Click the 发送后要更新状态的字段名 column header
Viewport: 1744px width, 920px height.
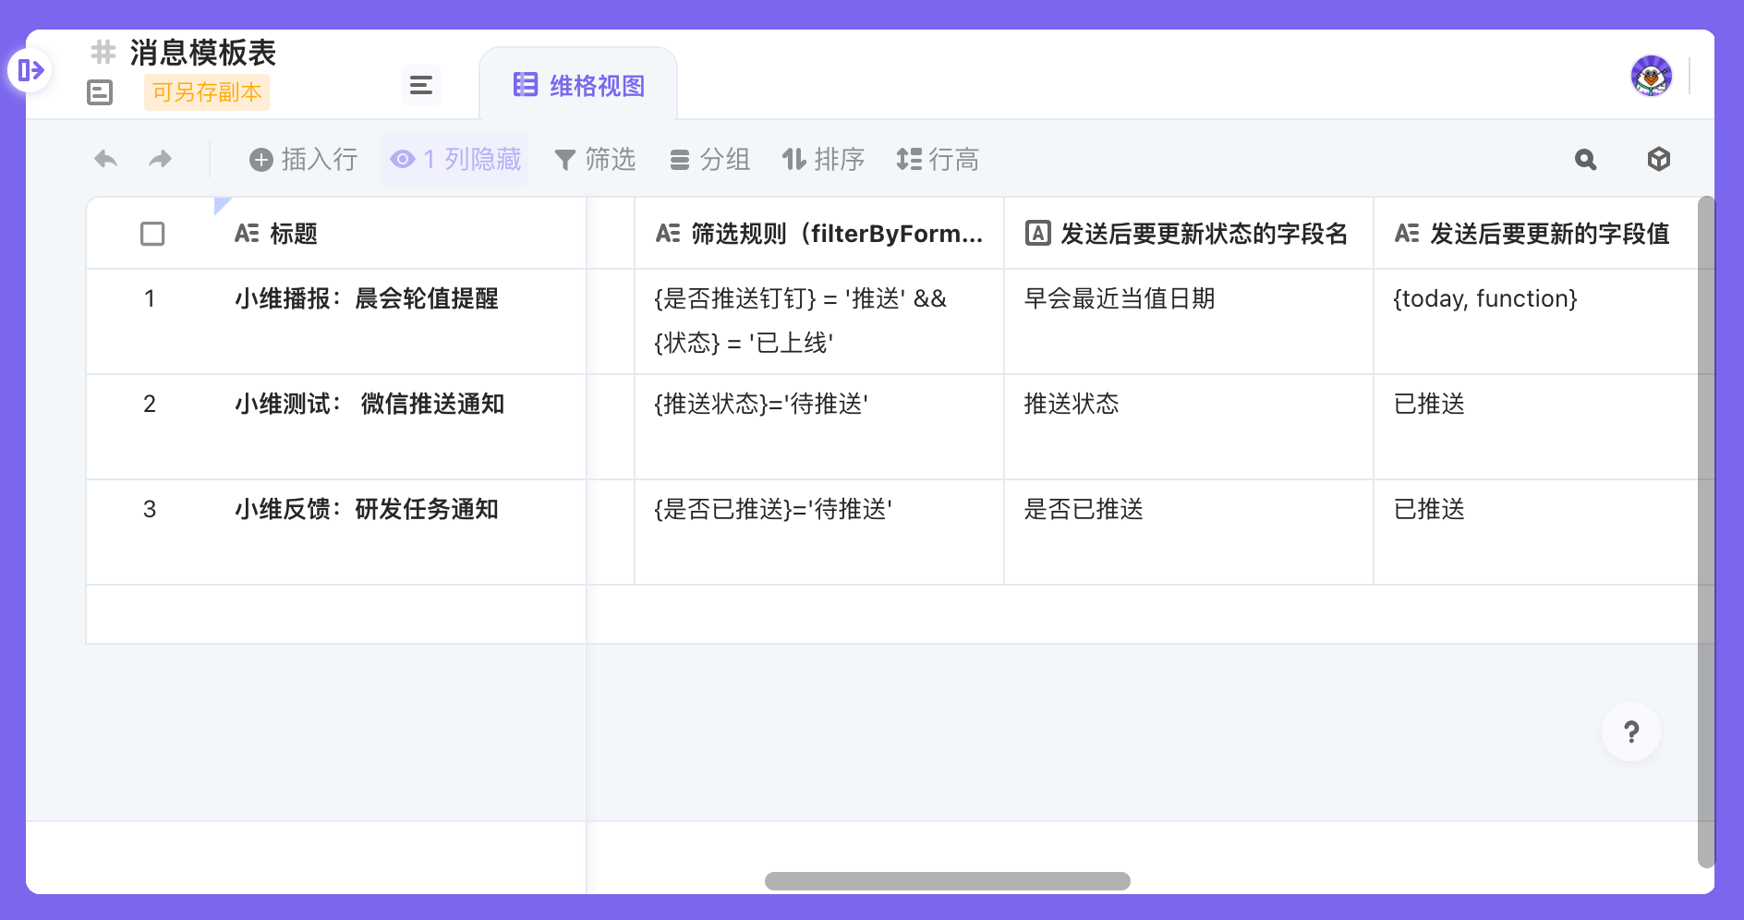[1189, 234]
